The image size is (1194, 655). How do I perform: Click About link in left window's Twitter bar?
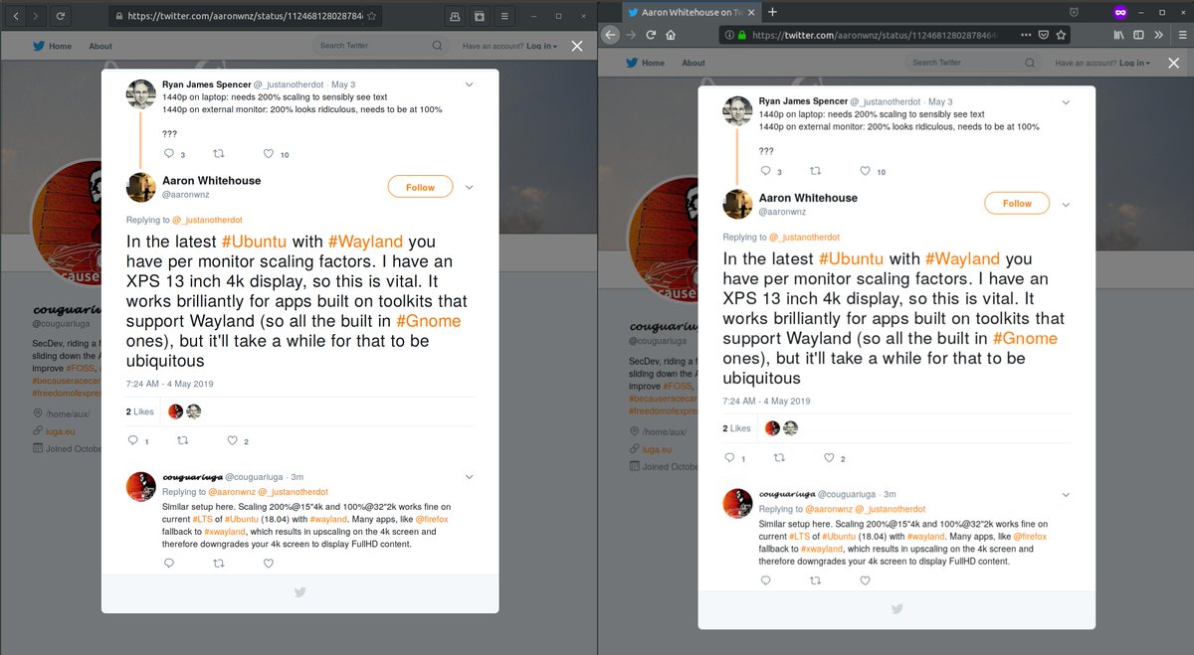[100, 46]
